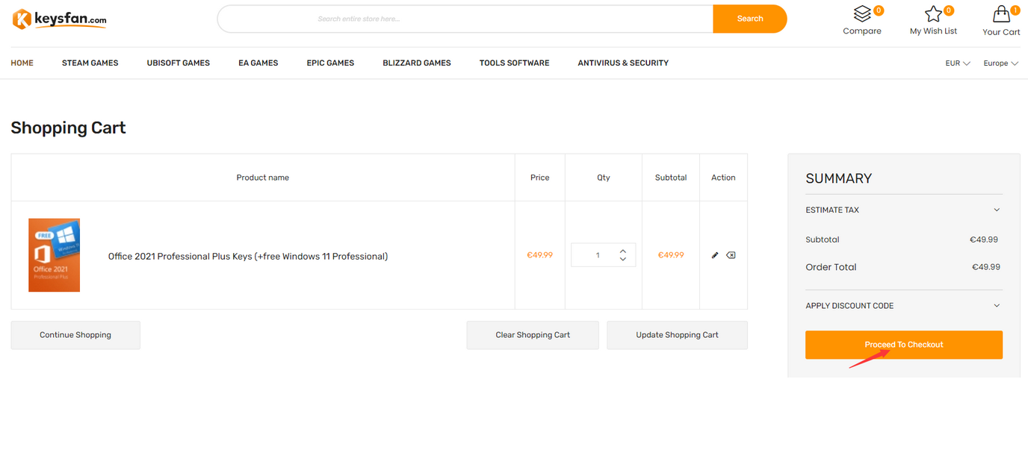The image size is (1028, 473).
Task: Edit cart item with pencil icon
Action: click(715, 255)
